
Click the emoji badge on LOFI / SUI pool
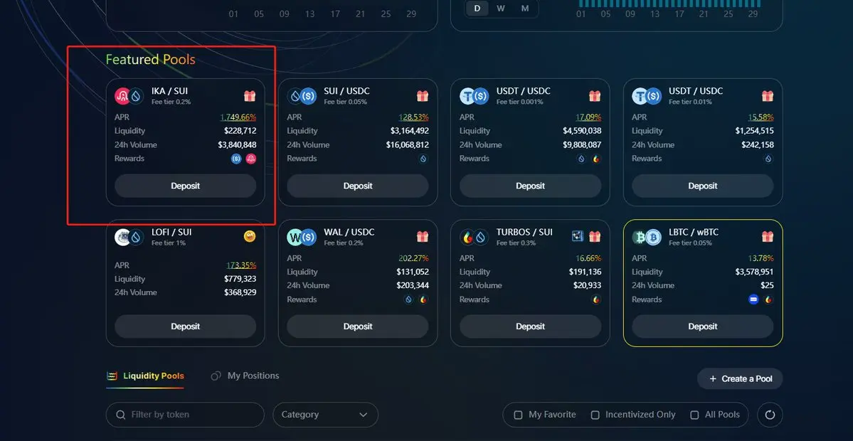click(250, 237)
